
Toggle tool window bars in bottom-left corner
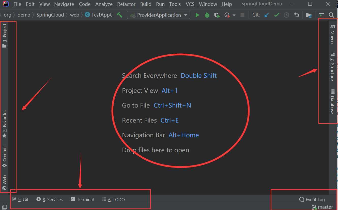(4, 207)
